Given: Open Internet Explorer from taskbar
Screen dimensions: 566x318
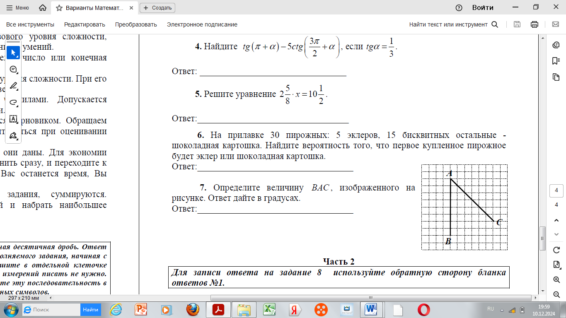Looking at the screenshot, I should point(116,309).
